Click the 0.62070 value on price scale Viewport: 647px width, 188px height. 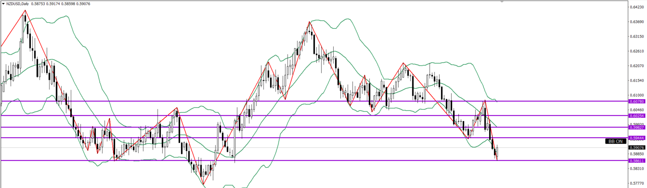(636, 66)
